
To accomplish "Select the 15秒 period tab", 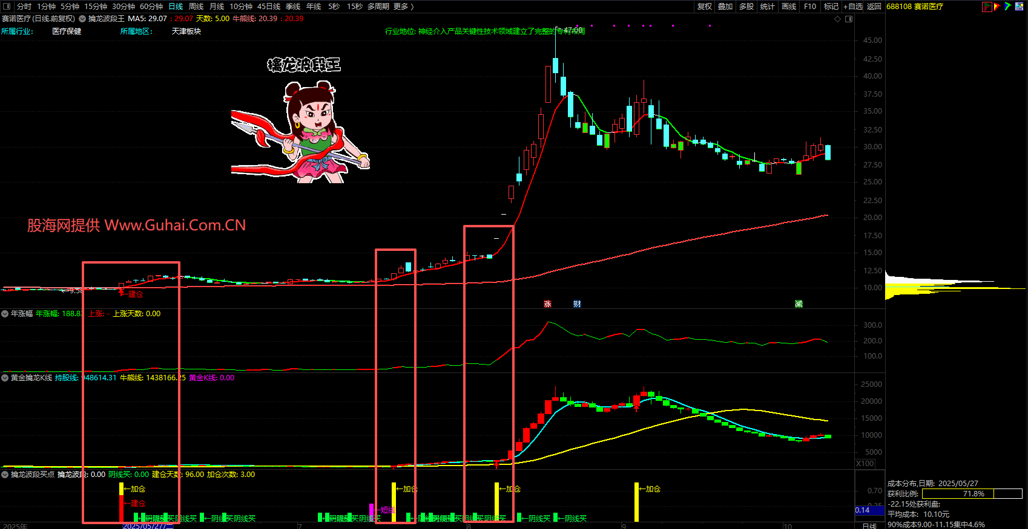I will pyautogui.click(x=355, y=7).
